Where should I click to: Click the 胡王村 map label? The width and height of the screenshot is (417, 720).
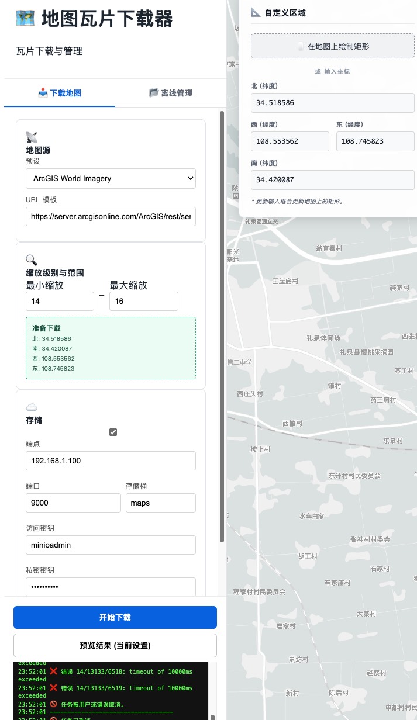[307, 556]
